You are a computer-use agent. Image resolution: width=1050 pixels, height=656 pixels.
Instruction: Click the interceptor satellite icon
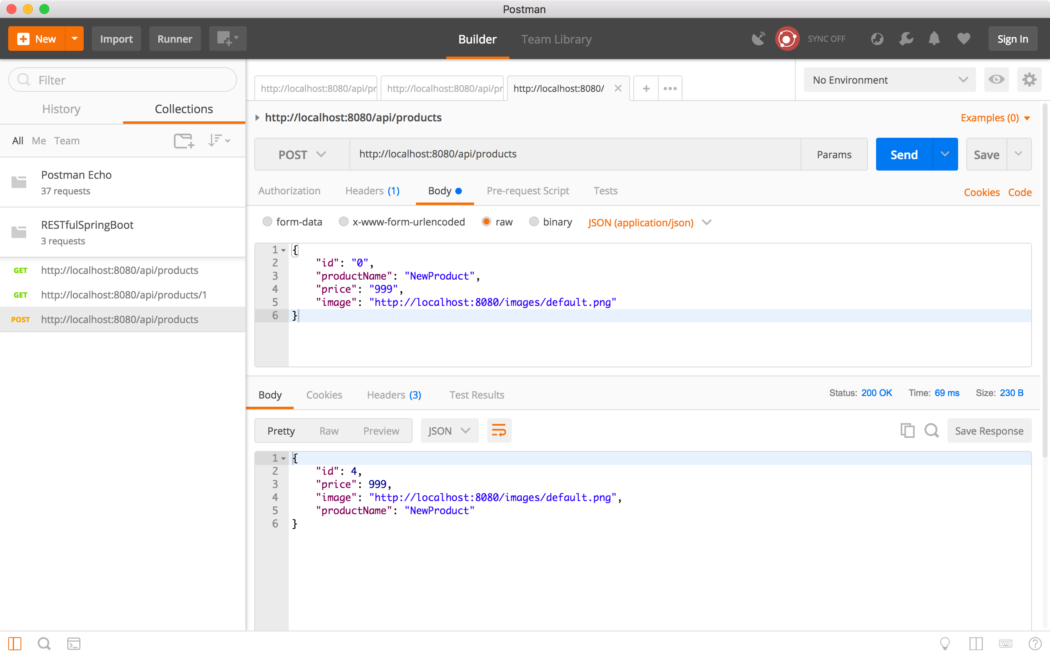point(758,39)
